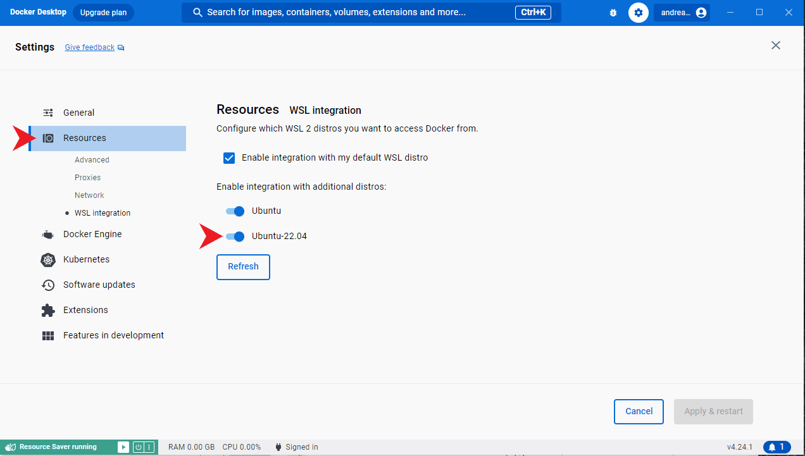Select the Docker Engine whale icon

[47, 234]
